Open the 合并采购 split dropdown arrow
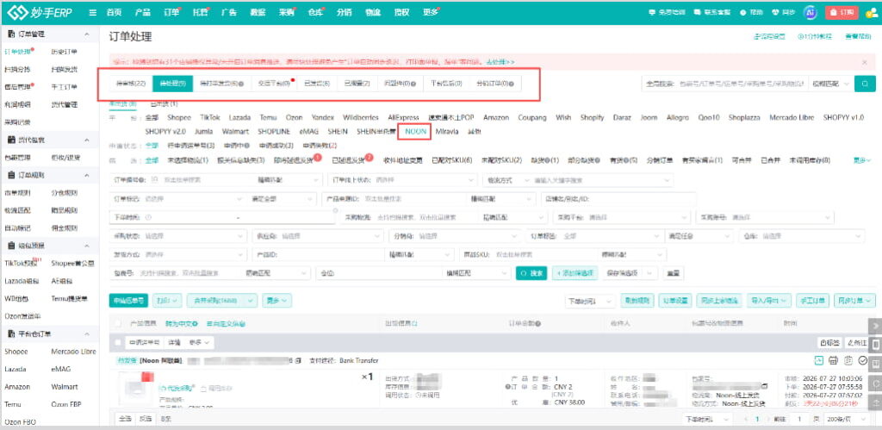 [x=251, y=301]
